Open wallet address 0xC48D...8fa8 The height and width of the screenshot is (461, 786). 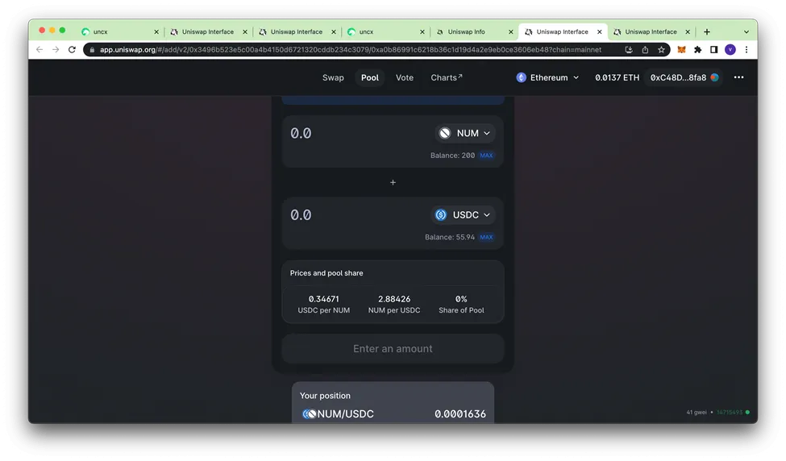point(684,77)
